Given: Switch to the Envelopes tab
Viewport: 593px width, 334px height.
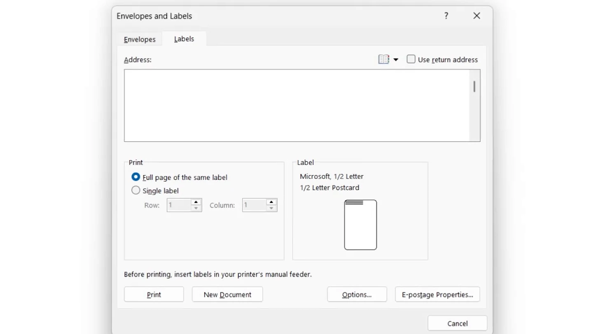Looking at the screenshot, I should [140, 39].
